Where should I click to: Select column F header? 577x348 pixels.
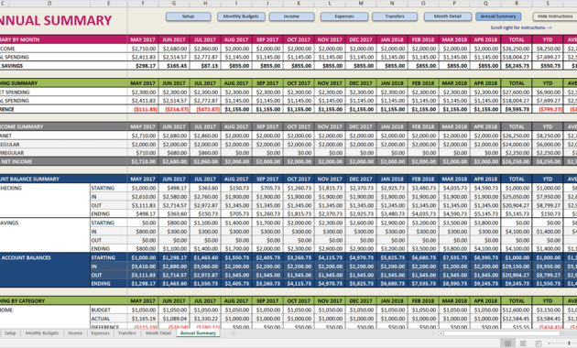143,4
